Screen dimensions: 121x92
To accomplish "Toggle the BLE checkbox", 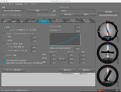I will [x=51, y=11].
